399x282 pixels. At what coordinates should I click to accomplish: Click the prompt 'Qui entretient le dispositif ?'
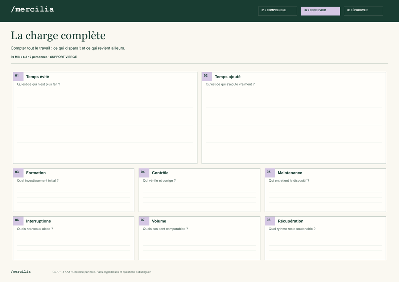point(289,181)
